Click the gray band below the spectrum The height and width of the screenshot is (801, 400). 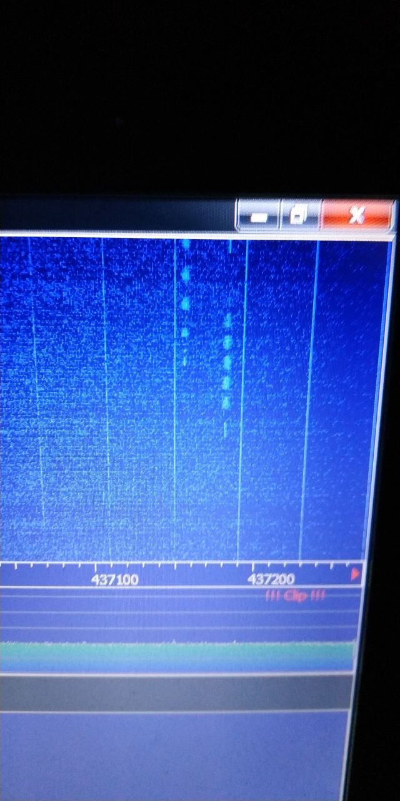tap(175, 693)
